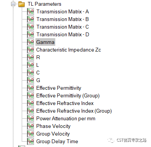Click the Characteristic Impedance Zc plot icon
Viewport: 151px width, 147px height.
(x=31, y=50)
